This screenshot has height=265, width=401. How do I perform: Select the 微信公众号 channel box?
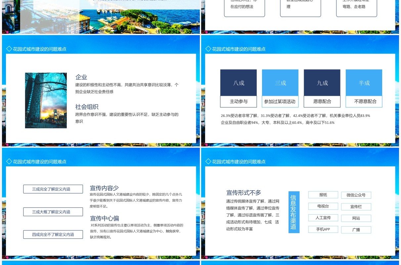tap(356, 195)
